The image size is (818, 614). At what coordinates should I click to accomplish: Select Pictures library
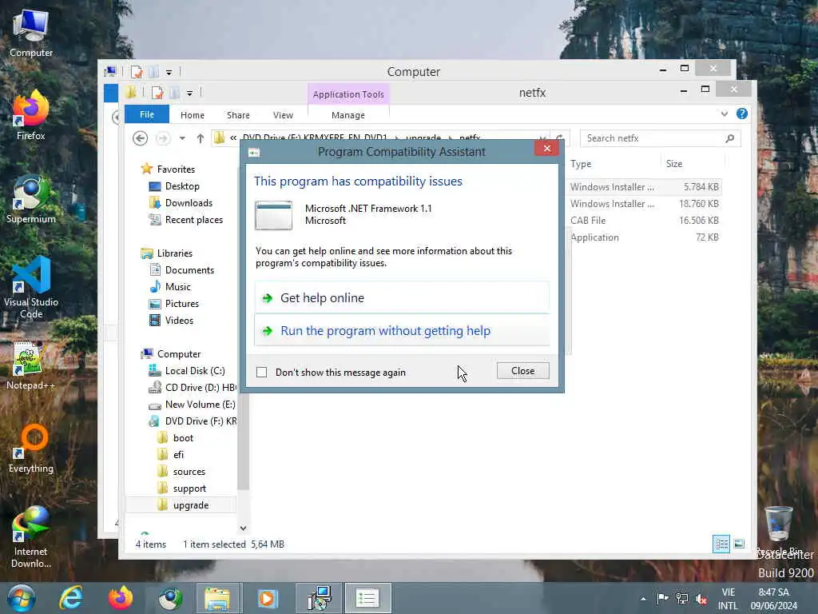coord(181,303)
